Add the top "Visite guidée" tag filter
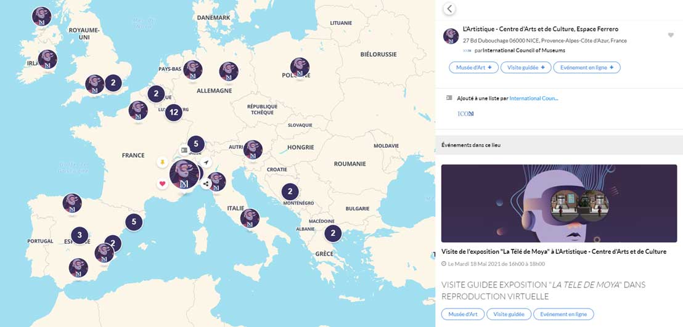 (525, 67)
